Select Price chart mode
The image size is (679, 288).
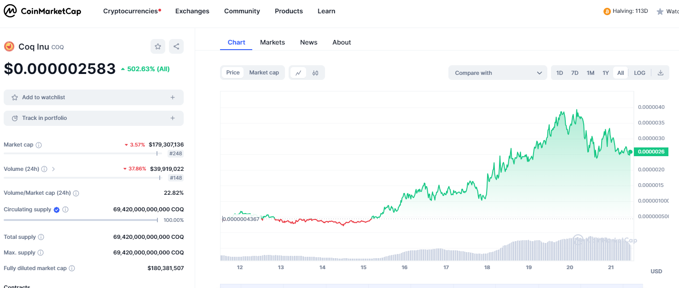233,73
